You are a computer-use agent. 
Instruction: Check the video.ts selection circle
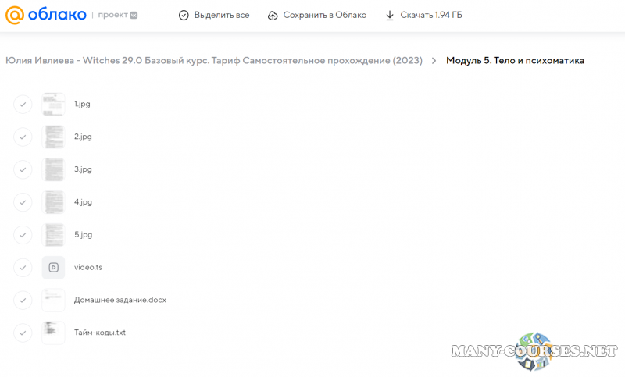point(23,267)
